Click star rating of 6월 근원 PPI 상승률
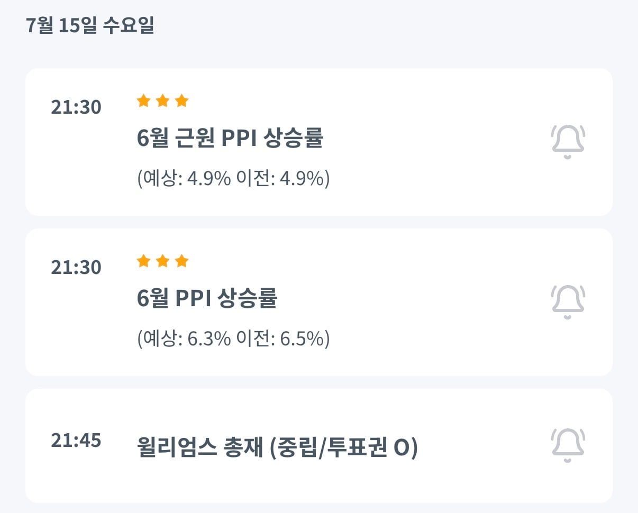This screenshot has height=513, width=638. coord(162,101)
